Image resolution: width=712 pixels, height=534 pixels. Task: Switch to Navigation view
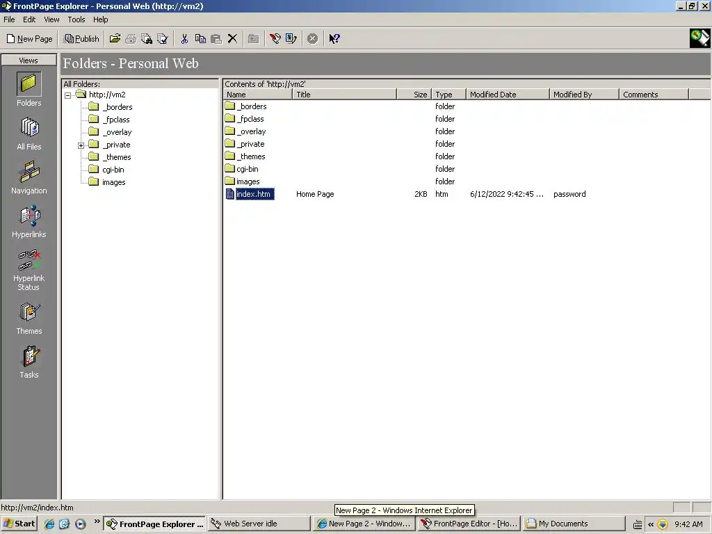29,177
